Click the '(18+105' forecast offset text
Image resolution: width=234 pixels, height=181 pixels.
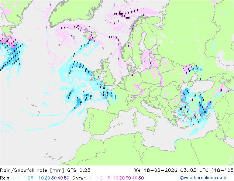[223, 170]
